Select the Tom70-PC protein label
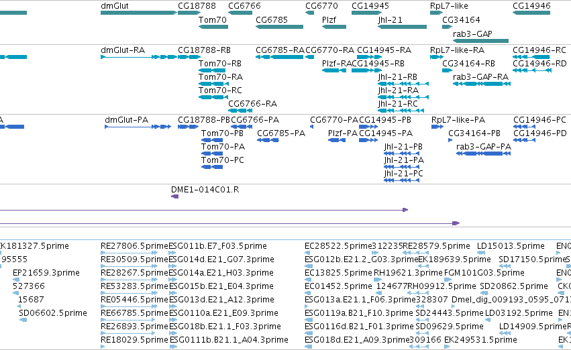The height and width of the screenshot is (350, 571). tap(223, 160)
